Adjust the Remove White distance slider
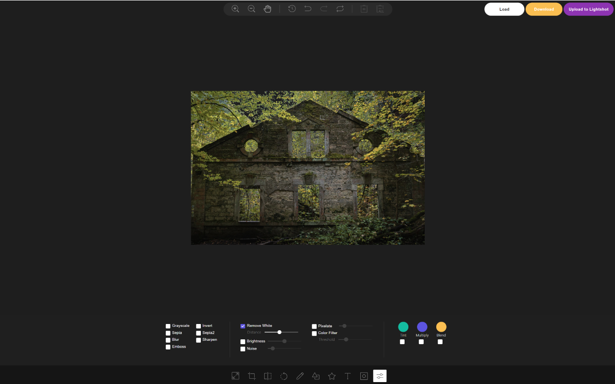 [x=279, y=332]
